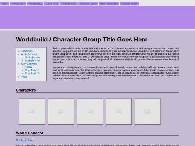Click the Worldbuild / Character Group Title heading
195x146 pixels.
pos(82,40)
